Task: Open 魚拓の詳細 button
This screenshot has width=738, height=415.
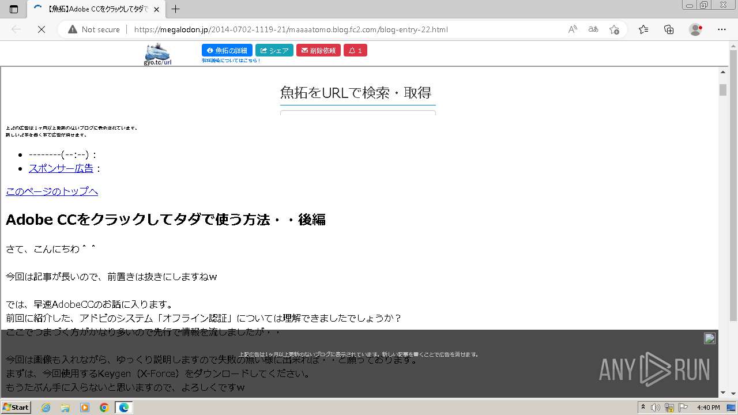Action: click(x=227, y=51)
